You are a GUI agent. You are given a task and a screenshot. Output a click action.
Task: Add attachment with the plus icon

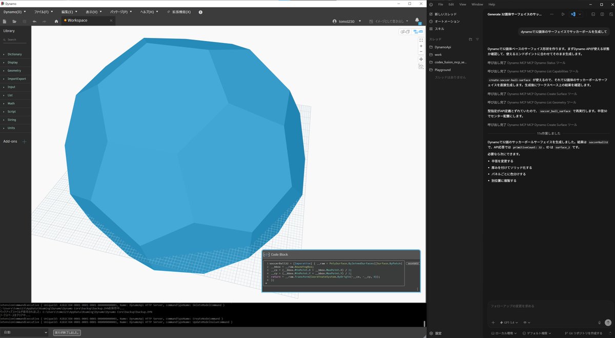pos(494,323)
